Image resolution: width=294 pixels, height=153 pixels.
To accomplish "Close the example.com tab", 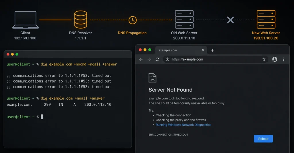I will pyautogui.click(x=203, y=50).
